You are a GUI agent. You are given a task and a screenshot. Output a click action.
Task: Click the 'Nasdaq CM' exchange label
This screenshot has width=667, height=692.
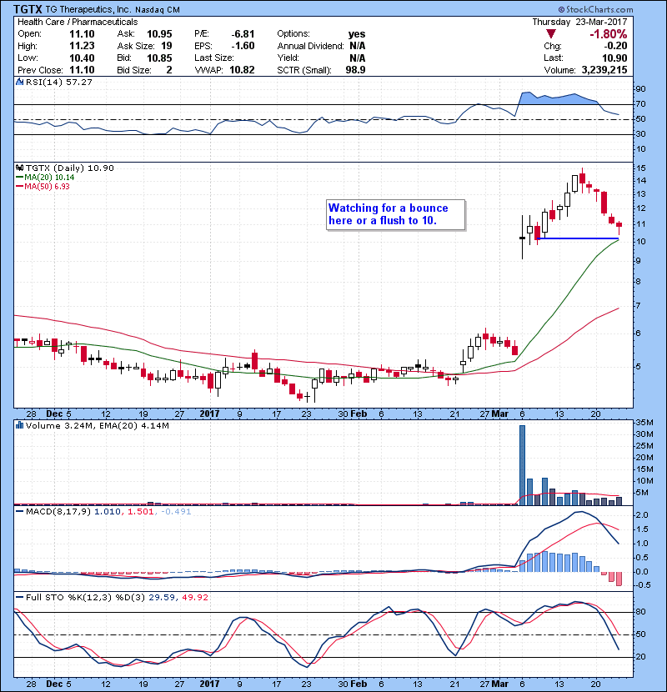(x=157, y=10)
